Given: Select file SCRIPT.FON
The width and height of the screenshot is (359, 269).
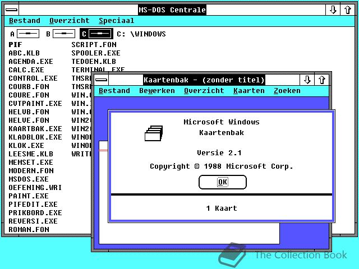Looking at the screenshot, I should tap(94, 45).
